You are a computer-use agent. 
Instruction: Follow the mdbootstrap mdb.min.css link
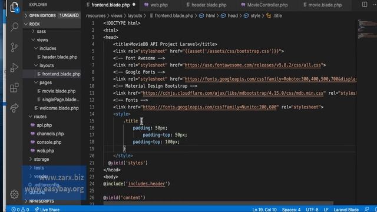point(233,93)
